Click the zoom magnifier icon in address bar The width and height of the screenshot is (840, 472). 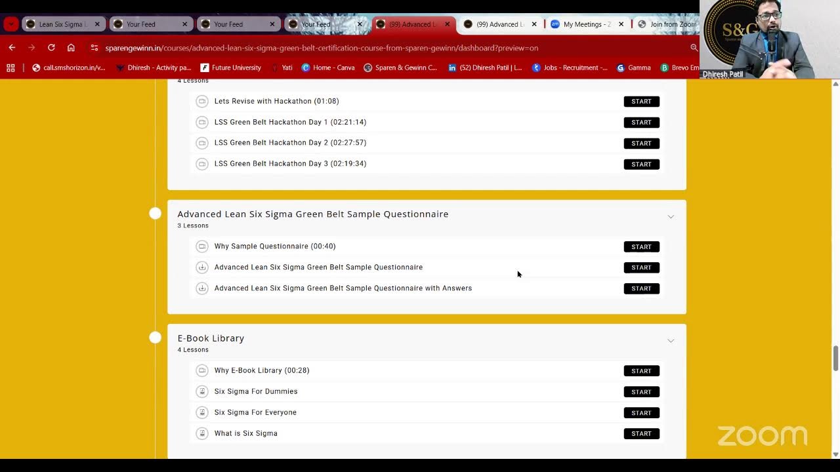pos(694,47)
